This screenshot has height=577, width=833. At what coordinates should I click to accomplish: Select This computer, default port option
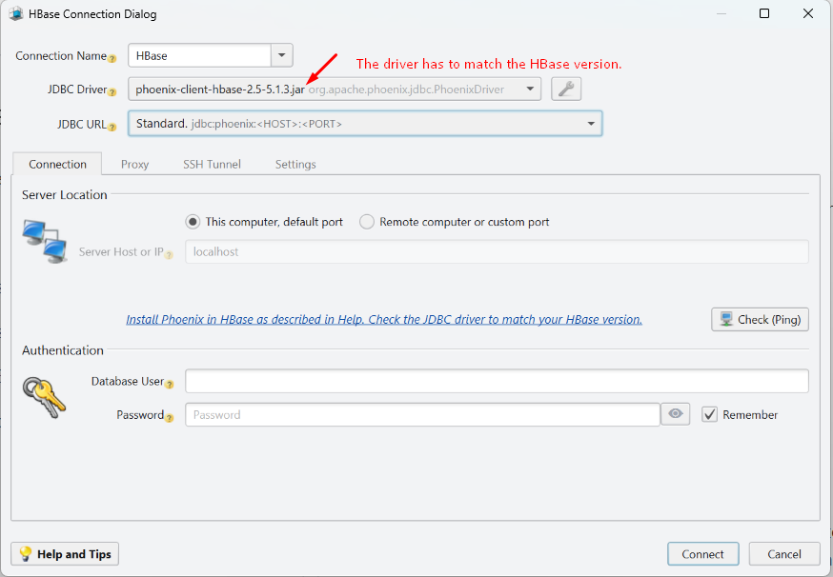click(x=193, y=221)
